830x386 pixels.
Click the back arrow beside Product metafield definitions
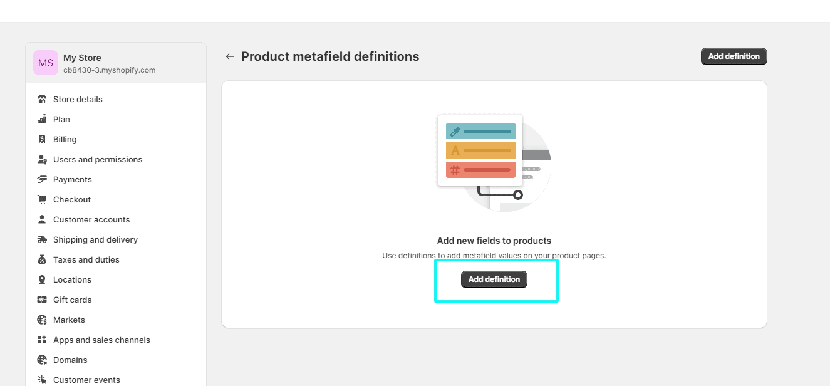click(230, 56)
